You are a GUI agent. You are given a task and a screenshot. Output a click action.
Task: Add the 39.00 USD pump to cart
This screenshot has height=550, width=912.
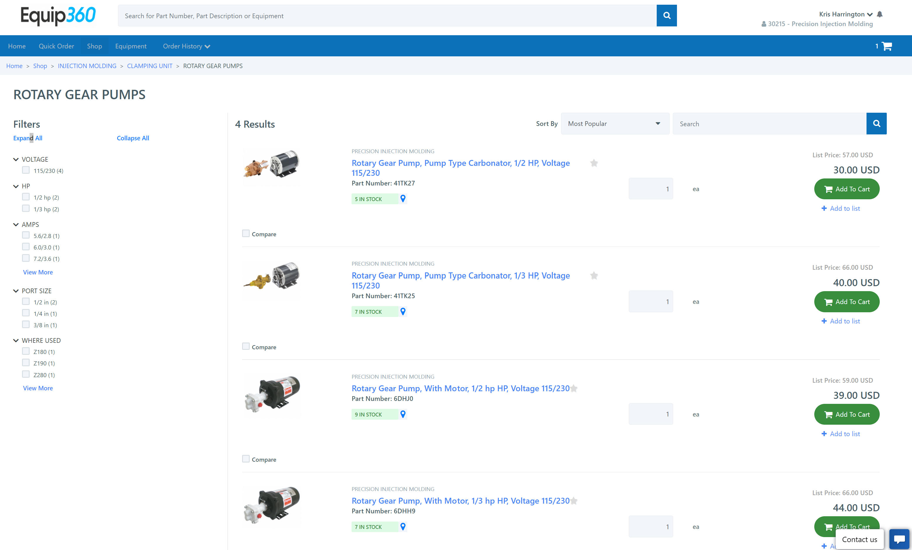click(x=847, y=414)
